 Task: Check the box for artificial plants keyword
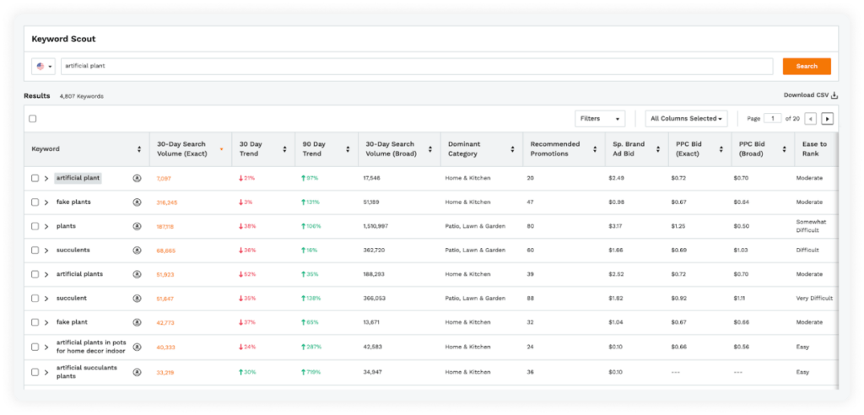coord(35,274)
